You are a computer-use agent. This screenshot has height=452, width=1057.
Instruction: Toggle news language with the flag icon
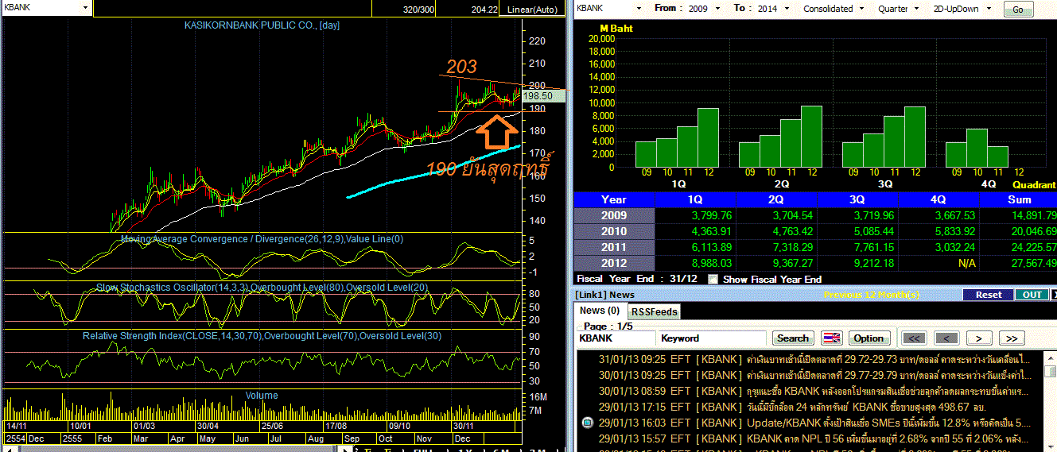click(x=831, y=338)
